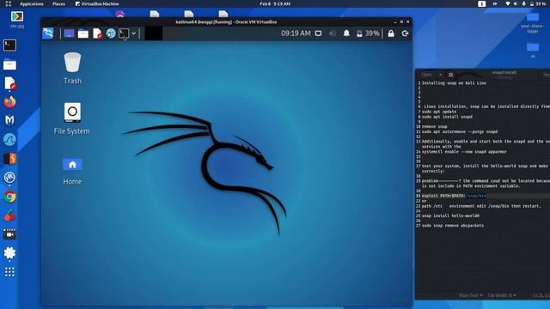Open the Applications menu in host top bar
Image resolution: width=550 pixels, height=309 pixels.
32,3
